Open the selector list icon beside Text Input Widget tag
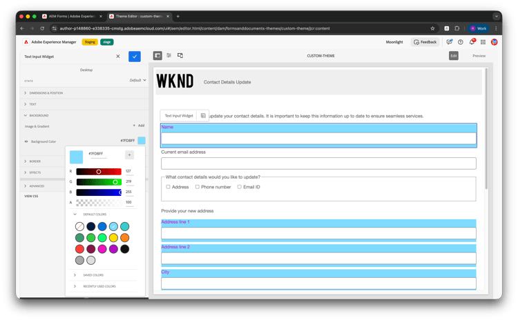The width and height of the screenshot is (518, 320). pos(203,116)
